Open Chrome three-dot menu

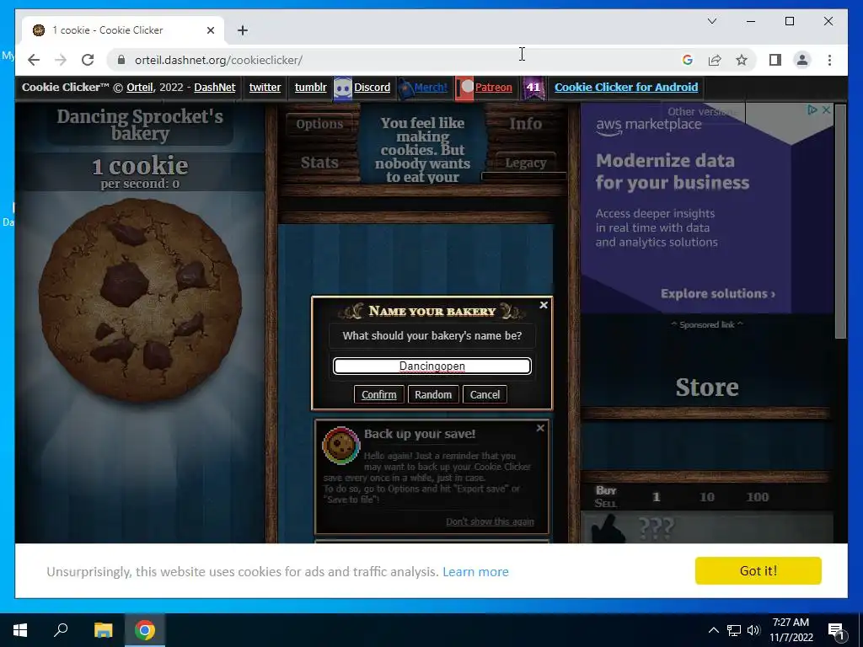[x=829, y=60]
